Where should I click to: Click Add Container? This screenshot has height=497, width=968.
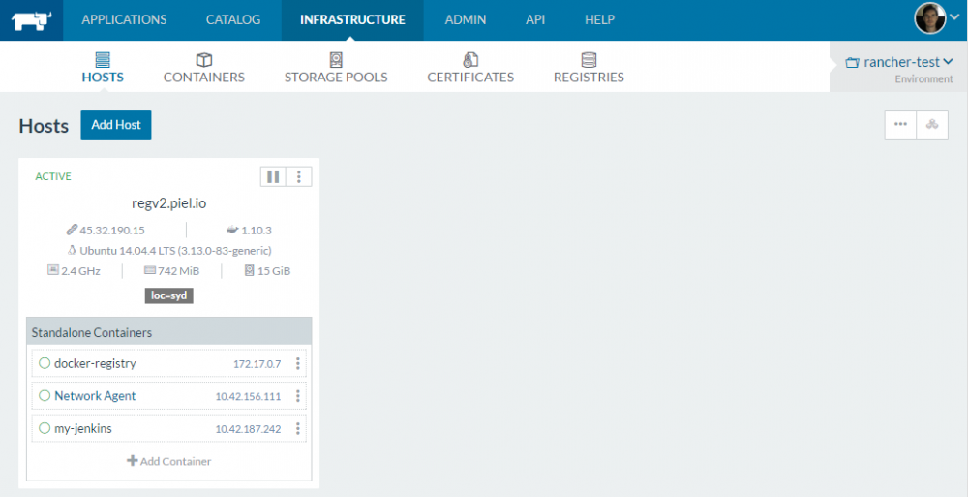tap(169, 461)
